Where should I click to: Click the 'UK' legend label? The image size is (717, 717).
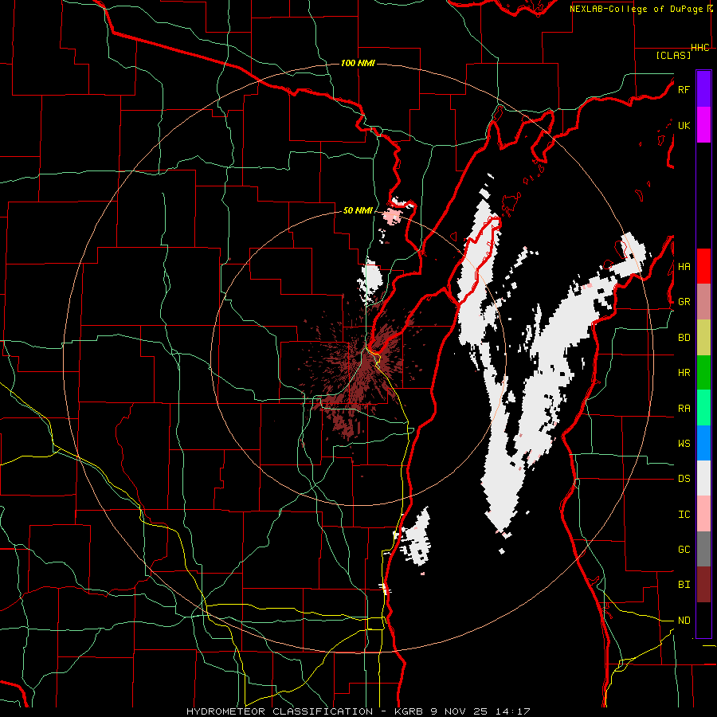tap(684, 125)
